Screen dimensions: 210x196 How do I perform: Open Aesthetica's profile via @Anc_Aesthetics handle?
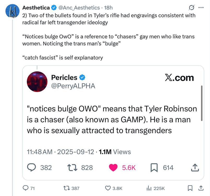(x=78, y=8)
